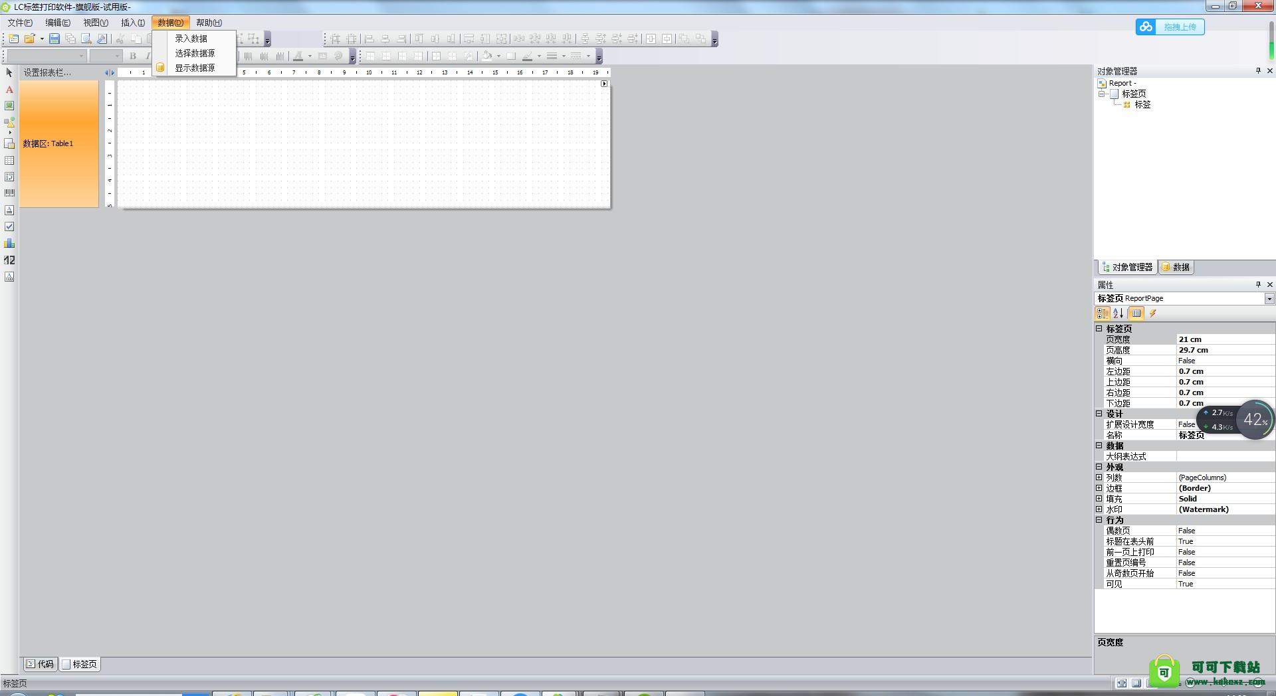This screenshot has width=1276, height=696.
Task: Open the ReportPage object dropdown
Action: click(1269, 299)
